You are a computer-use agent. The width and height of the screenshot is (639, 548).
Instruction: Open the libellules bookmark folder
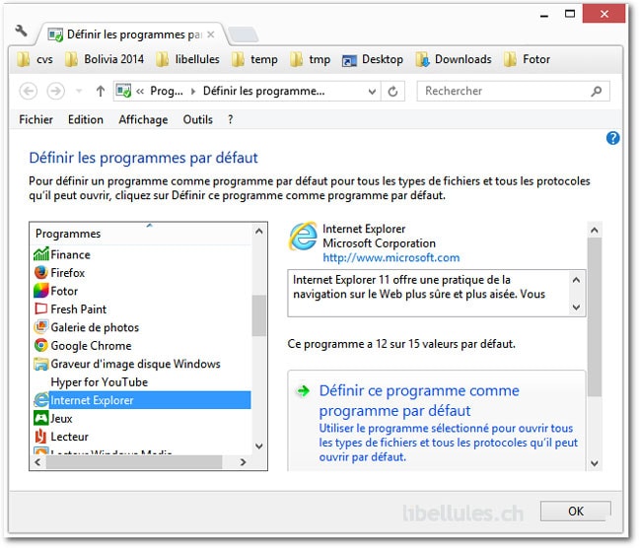coord(188,59)
